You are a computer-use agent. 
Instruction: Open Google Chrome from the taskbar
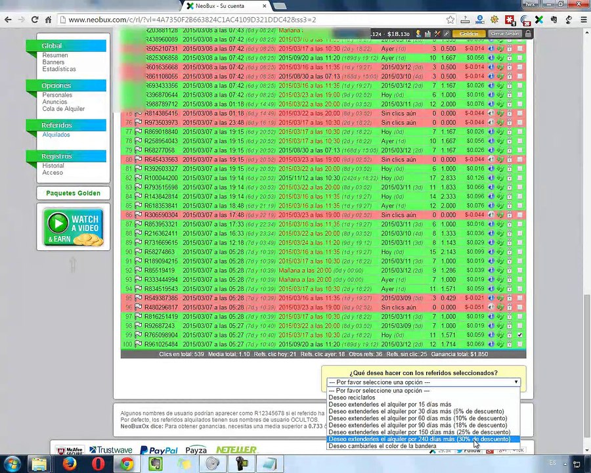coord(127,464)
